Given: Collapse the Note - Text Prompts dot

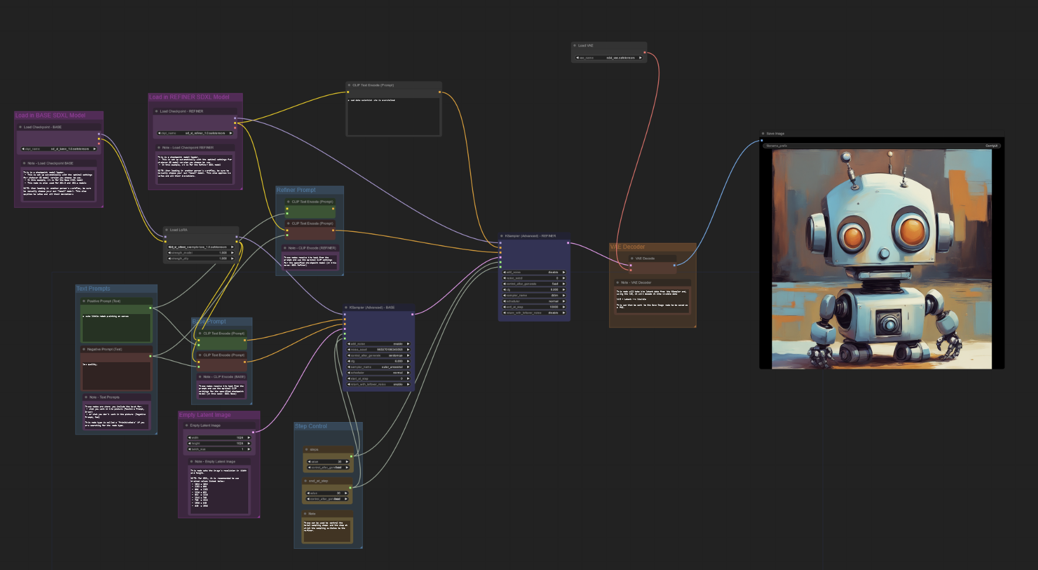Looking at the screenshot, I should [x=86, y=397].
